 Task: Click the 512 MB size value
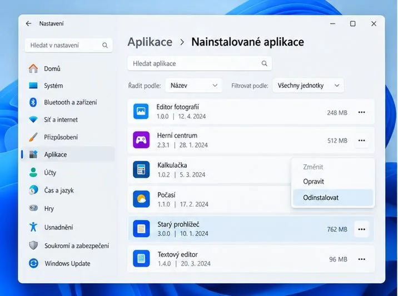[337, 141]
